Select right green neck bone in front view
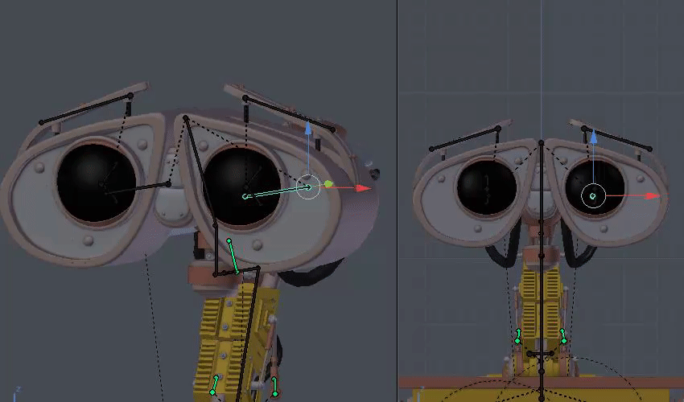The height and width of the screenshot is (402, 684). (x=563, y=336)
